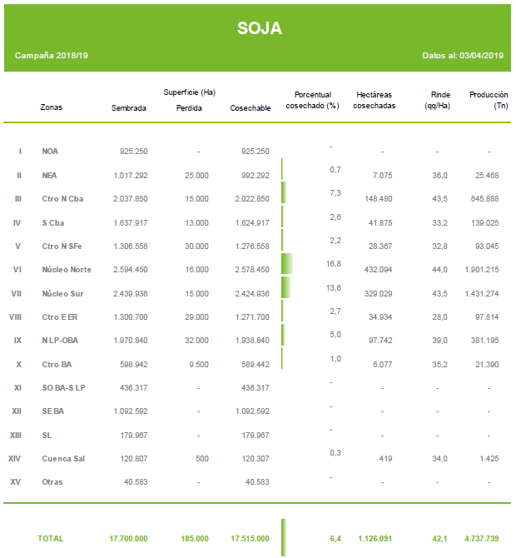Click the Zonas column header
This screenshot has width=516, height=558.
click(x=51, y=107)
